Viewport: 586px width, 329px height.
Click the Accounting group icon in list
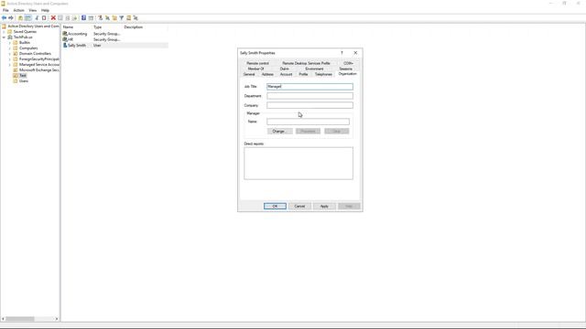point(65,34)
